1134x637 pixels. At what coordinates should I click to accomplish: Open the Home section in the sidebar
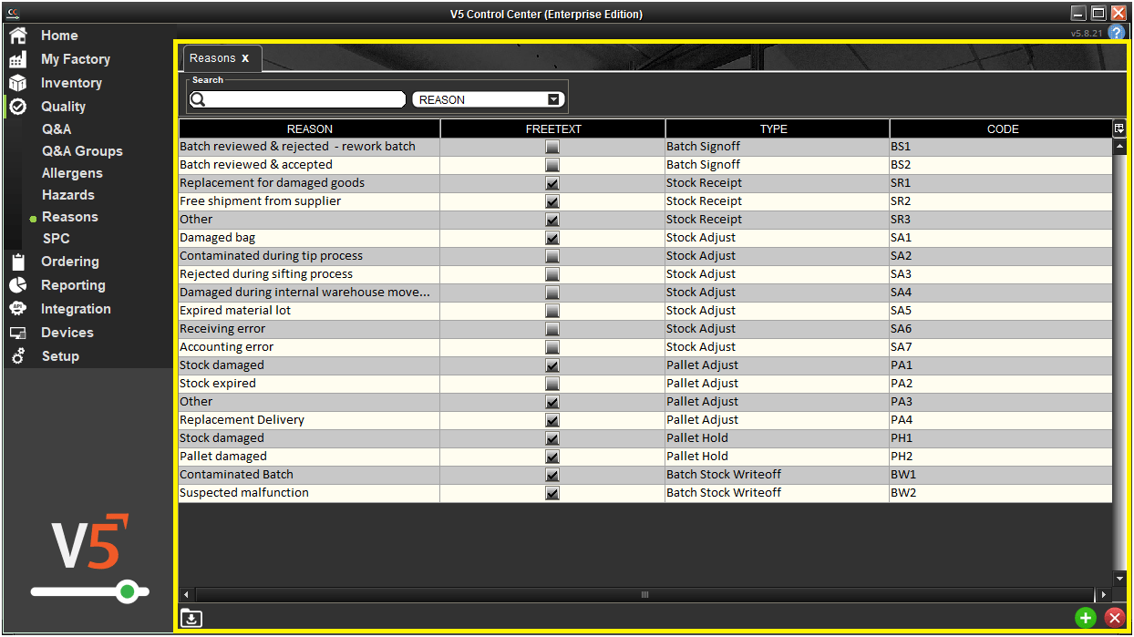58,36
